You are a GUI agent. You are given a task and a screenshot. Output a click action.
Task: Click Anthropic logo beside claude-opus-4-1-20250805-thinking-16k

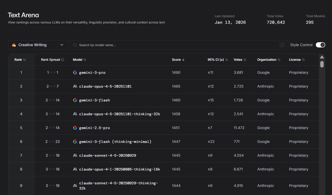tap(75, 169)
